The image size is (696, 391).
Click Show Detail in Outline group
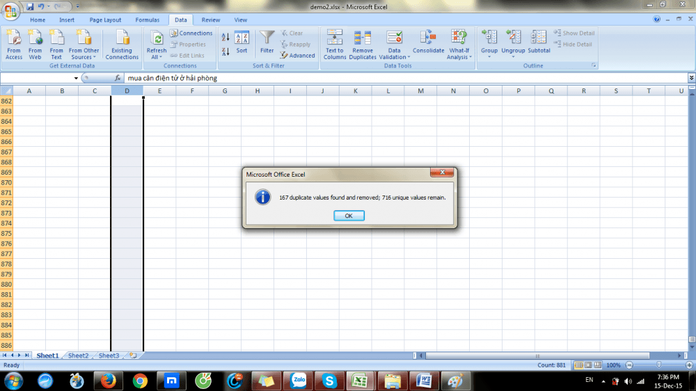point(574,33)
